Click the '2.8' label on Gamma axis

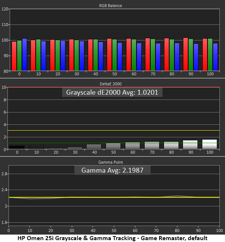point(4,174)
